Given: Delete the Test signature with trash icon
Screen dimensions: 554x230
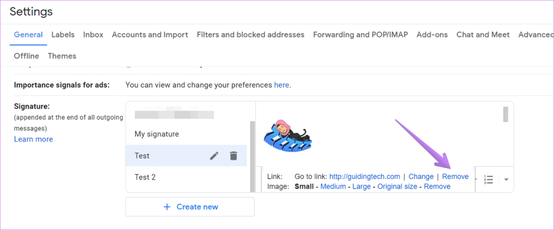Looking at the screenshot, I should [x=233, y=156].
